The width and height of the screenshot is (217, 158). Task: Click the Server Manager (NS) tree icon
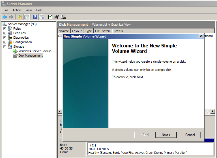click(5, 24)
